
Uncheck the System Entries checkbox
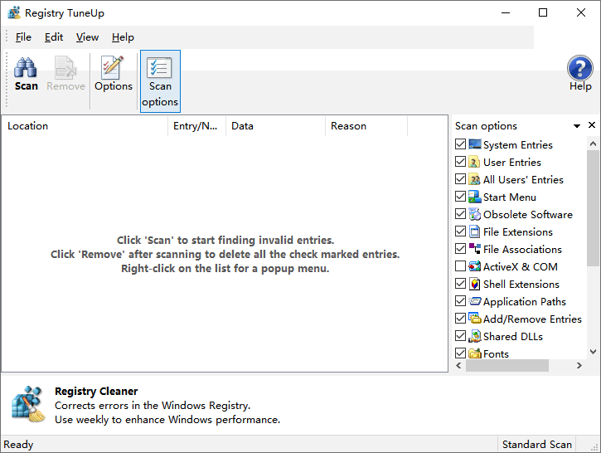point(460,144)
